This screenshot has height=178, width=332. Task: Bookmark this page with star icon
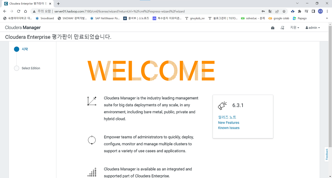pyautogui.click(x=284, y=11)
